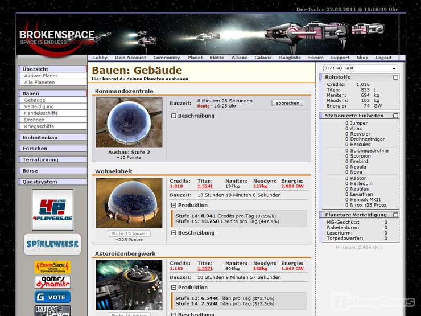Collapse the Rohstoffe panel

point(395,77)
